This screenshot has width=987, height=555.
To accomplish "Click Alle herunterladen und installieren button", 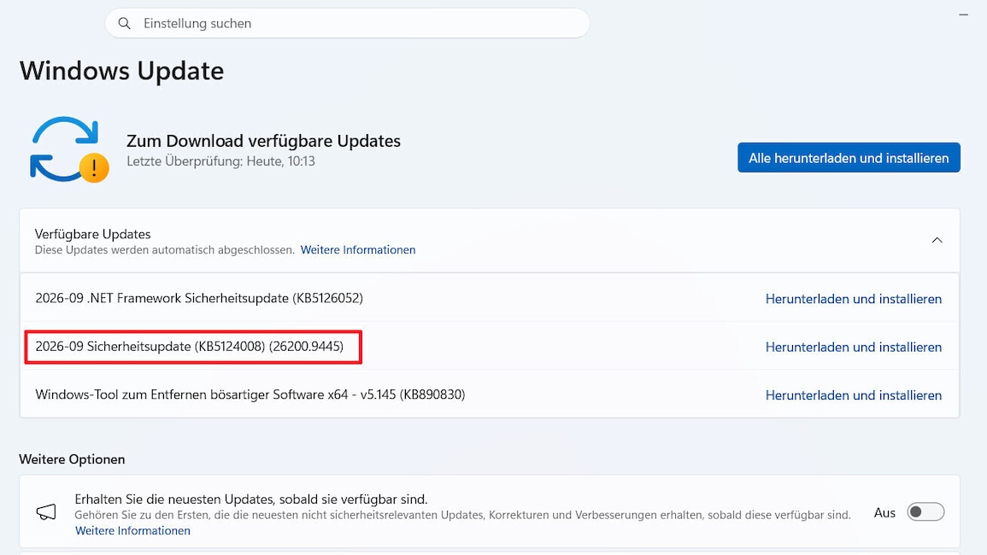I will (x=849, y=158).
